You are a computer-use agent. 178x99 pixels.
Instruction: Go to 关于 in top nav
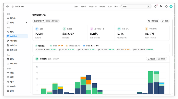[116, 6]
